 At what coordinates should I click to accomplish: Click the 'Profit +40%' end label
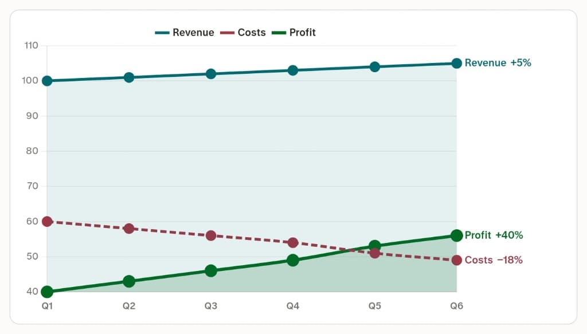[x=494, y=235]
